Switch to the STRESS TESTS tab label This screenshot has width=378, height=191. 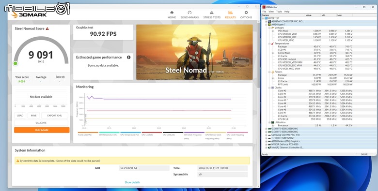click(212, 17)
